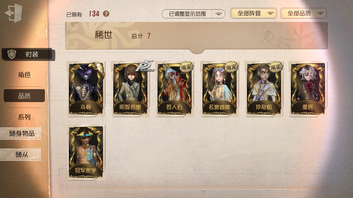The width and height of the screenshot is (353, 198).
Task: Select the 冠军舵手 costume card
Action: point(86,152)
